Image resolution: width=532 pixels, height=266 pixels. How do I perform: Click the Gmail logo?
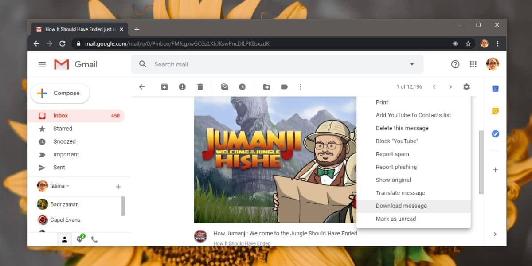pyautogui.click(x=76, y=64)
